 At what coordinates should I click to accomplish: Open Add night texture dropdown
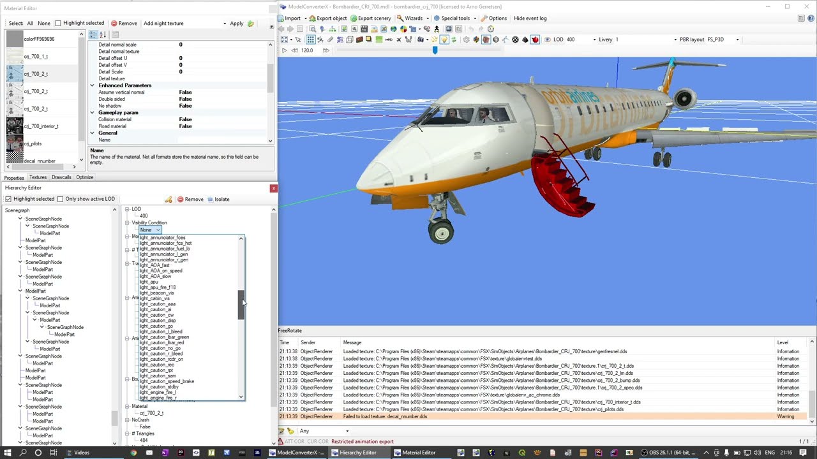pyautogui.click(x=224, y=24)
